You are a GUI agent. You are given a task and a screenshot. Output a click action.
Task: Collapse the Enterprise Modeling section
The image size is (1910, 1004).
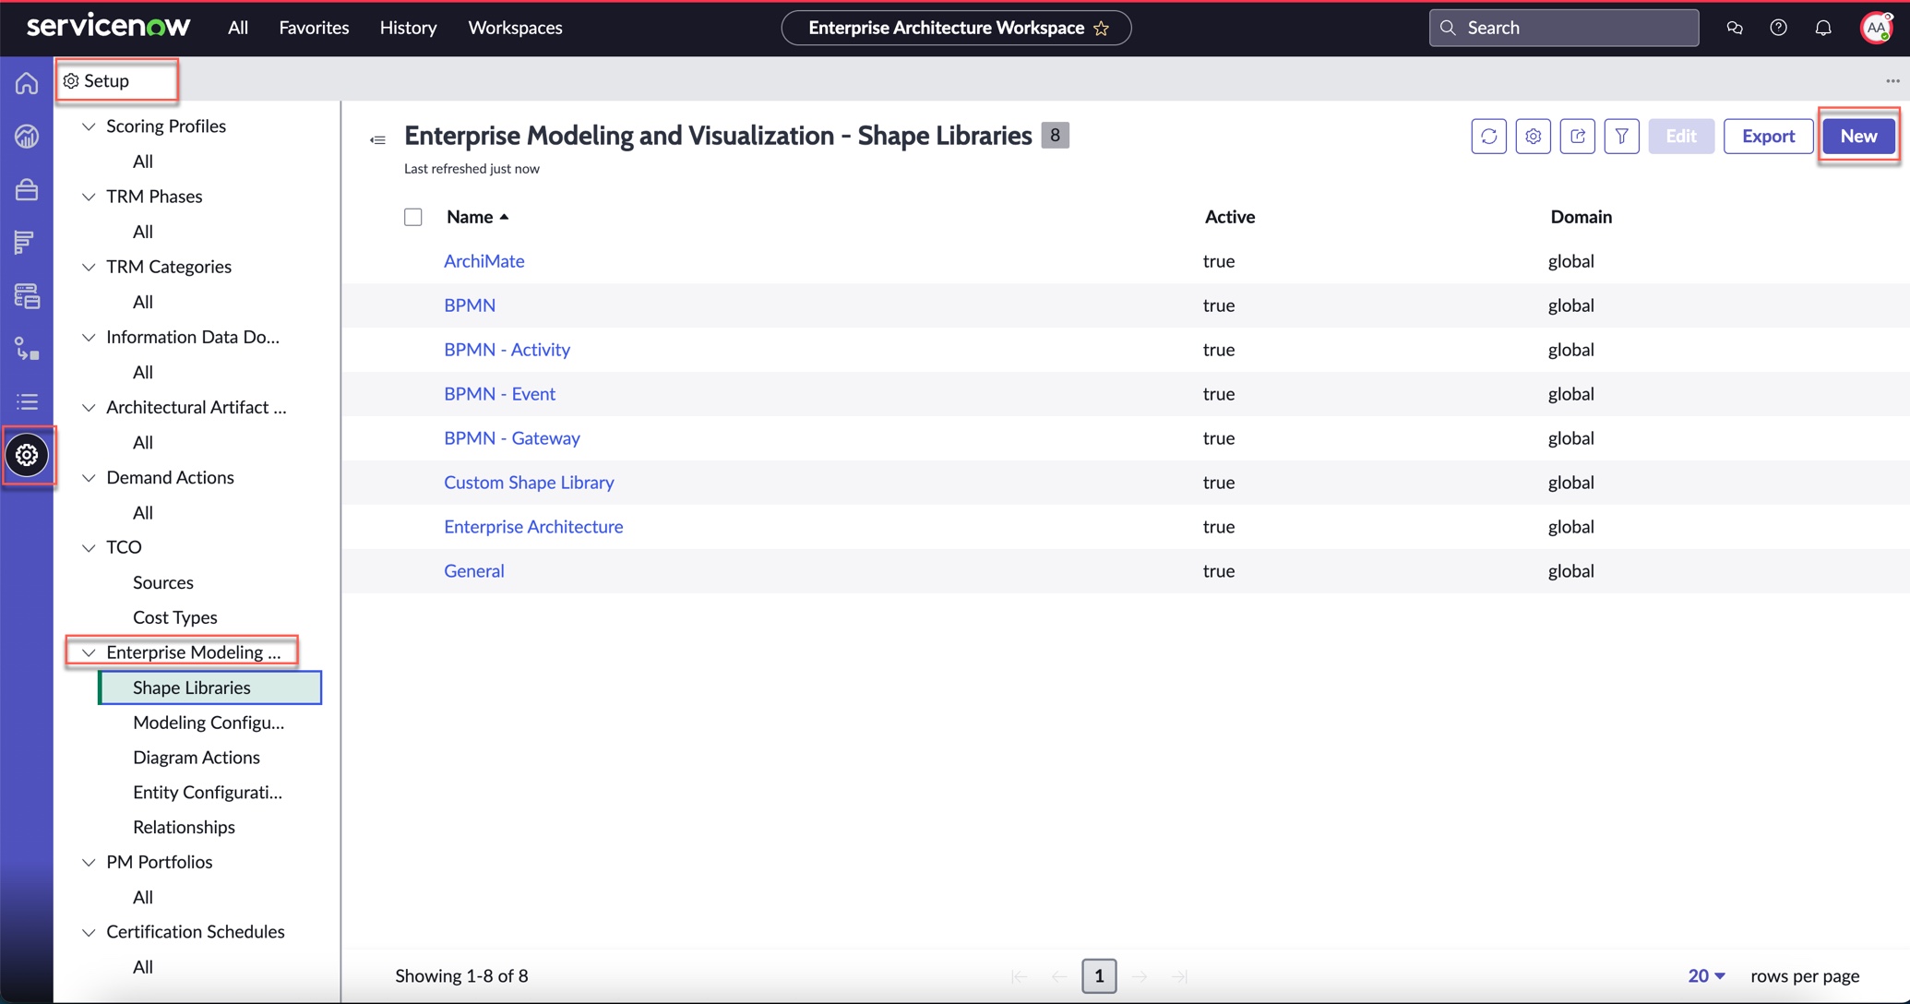89,652
